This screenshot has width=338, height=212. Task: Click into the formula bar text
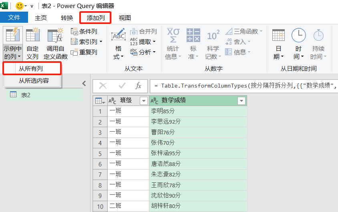coord(244,86)
